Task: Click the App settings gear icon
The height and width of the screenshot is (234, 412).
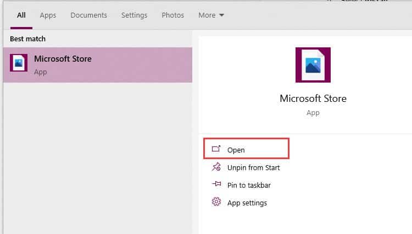Action: pyautogui.click(x=216, y=202)
